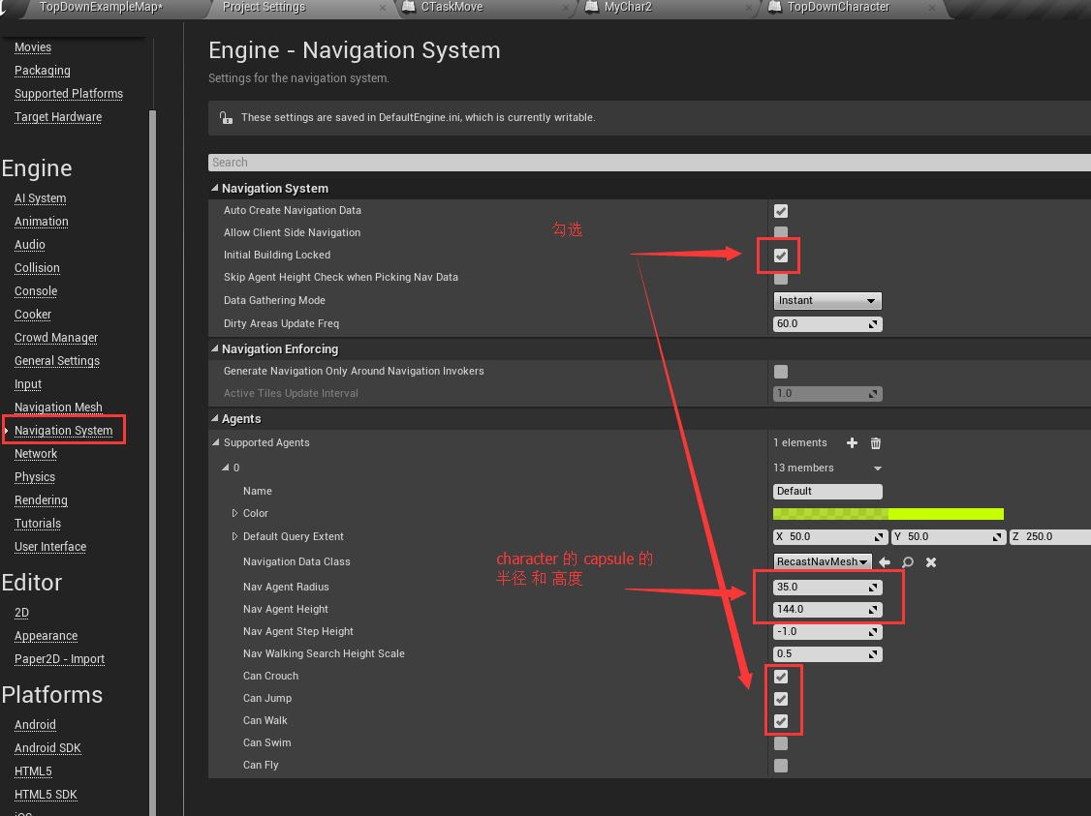
Task: Open the Physics settings page
Action: coord(35,477)
